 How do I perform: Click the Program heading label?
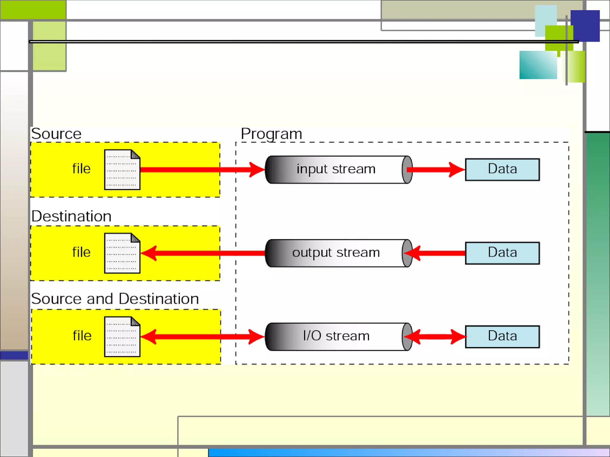tap(271, 134)
